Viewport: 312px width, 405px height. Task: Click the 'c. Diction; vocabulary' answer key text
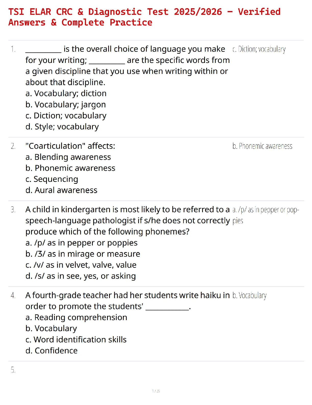[259, 49]
